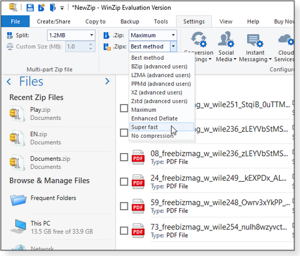The image size is (300, 256).
Task: Go forward with Files pane right chevron
Action: coord(107,81)
